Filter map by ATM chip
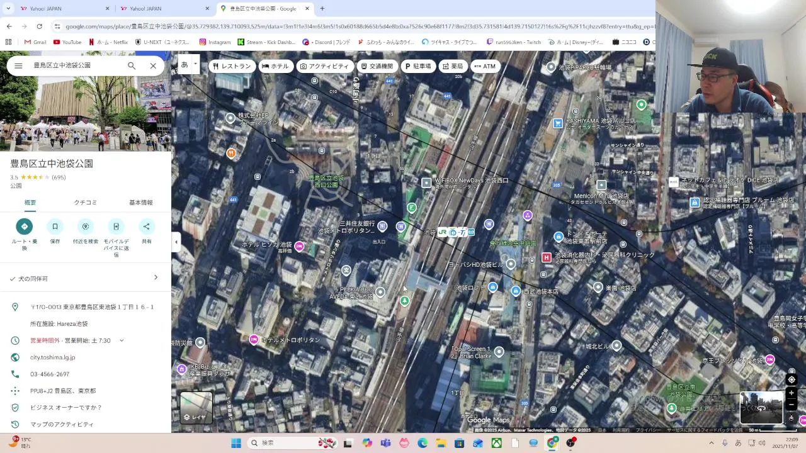 tap(485, 66)
